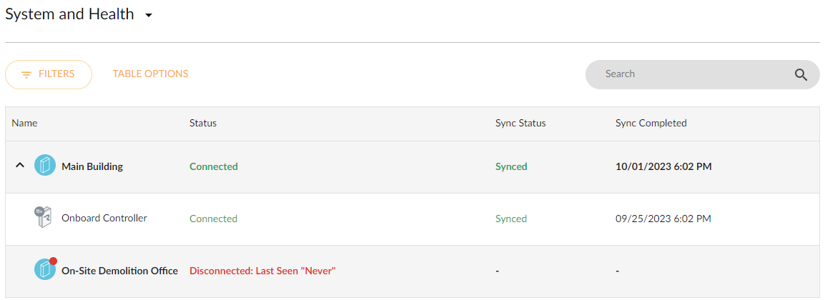Screen dimensions: 825x300
Task: Sort by the Sync Status column header
Action: (520, 123)
